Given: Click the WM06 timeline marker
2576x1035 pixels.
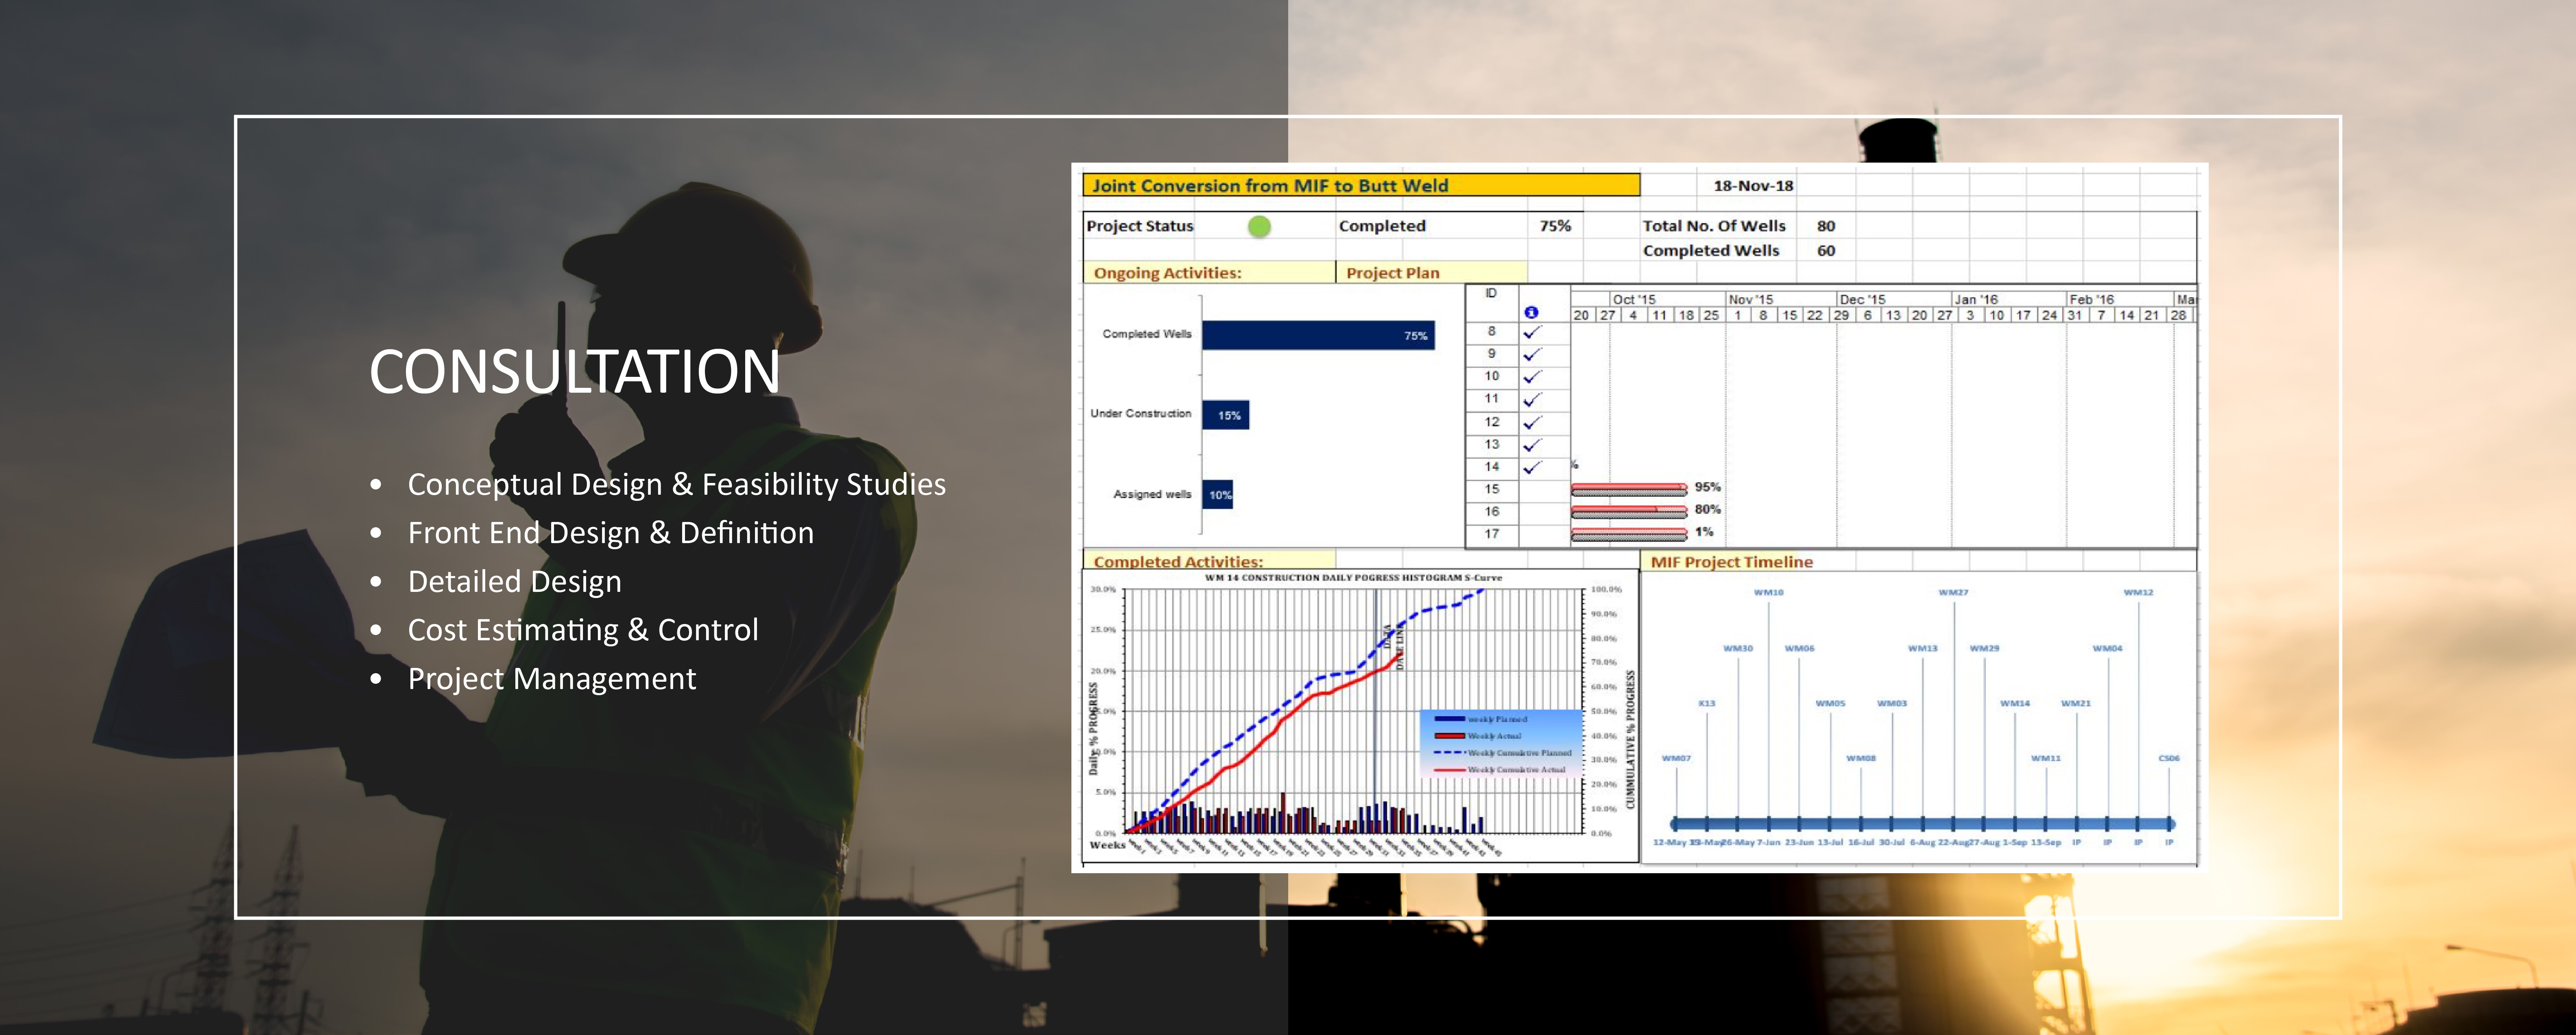Looking at the screenshot, I should (x=1799, y=648).
